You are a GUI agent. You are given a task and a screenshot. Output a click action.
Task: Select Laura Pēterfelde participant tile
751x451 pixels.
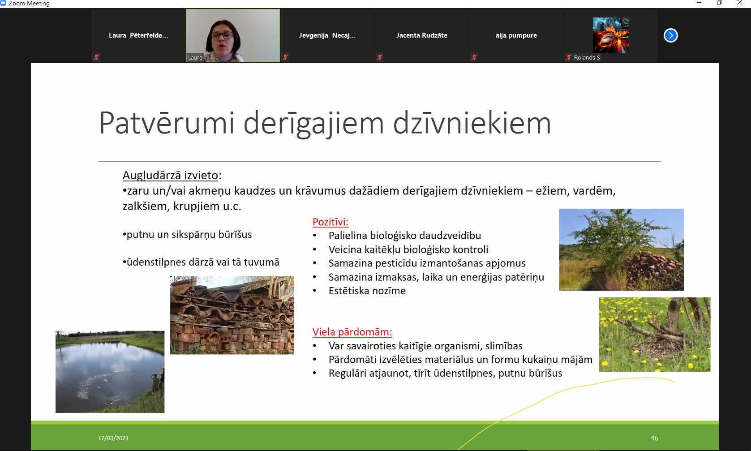click(138, 35)
